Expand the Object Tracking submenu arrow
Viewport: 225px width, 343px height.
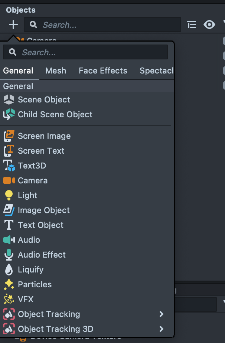pos(162,314)
